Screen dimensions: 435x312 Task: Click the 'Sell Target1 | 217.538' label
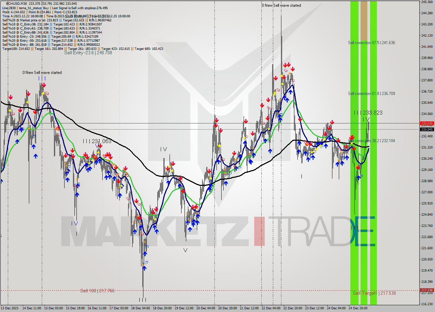(x=374, y=293)
